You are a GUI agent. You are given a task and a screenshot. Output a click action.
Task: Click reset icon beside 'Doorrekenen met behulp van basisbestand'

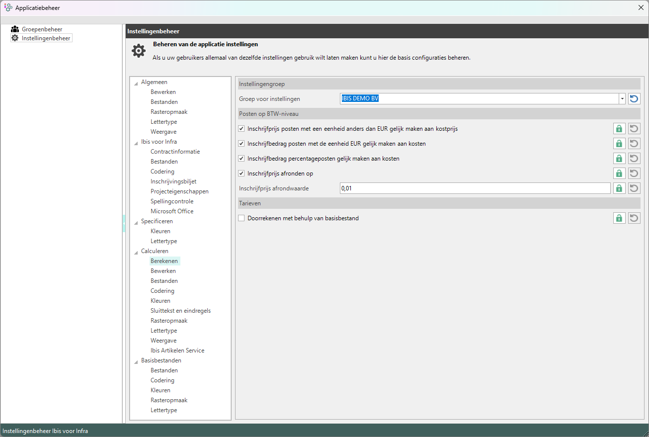tap(634, 218)
